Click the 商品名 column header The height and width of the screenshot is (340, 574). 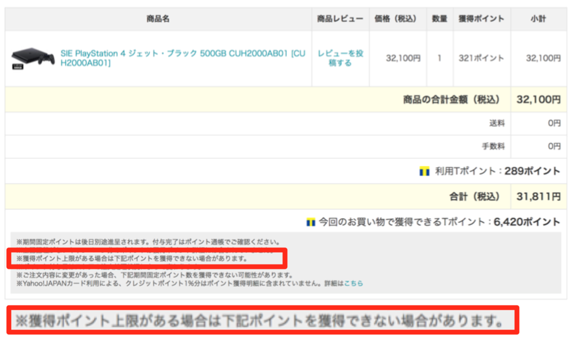click(x=158, y=19)
